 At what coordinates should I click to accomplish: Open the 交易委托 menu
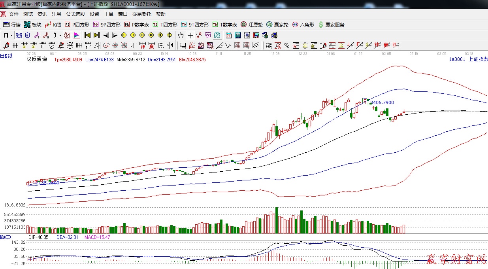141,14
